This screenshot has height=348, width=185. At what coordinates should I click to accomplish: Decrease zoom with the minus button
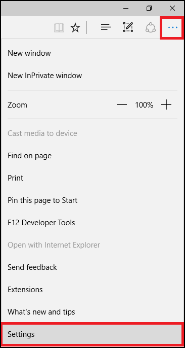click(122, 105)
